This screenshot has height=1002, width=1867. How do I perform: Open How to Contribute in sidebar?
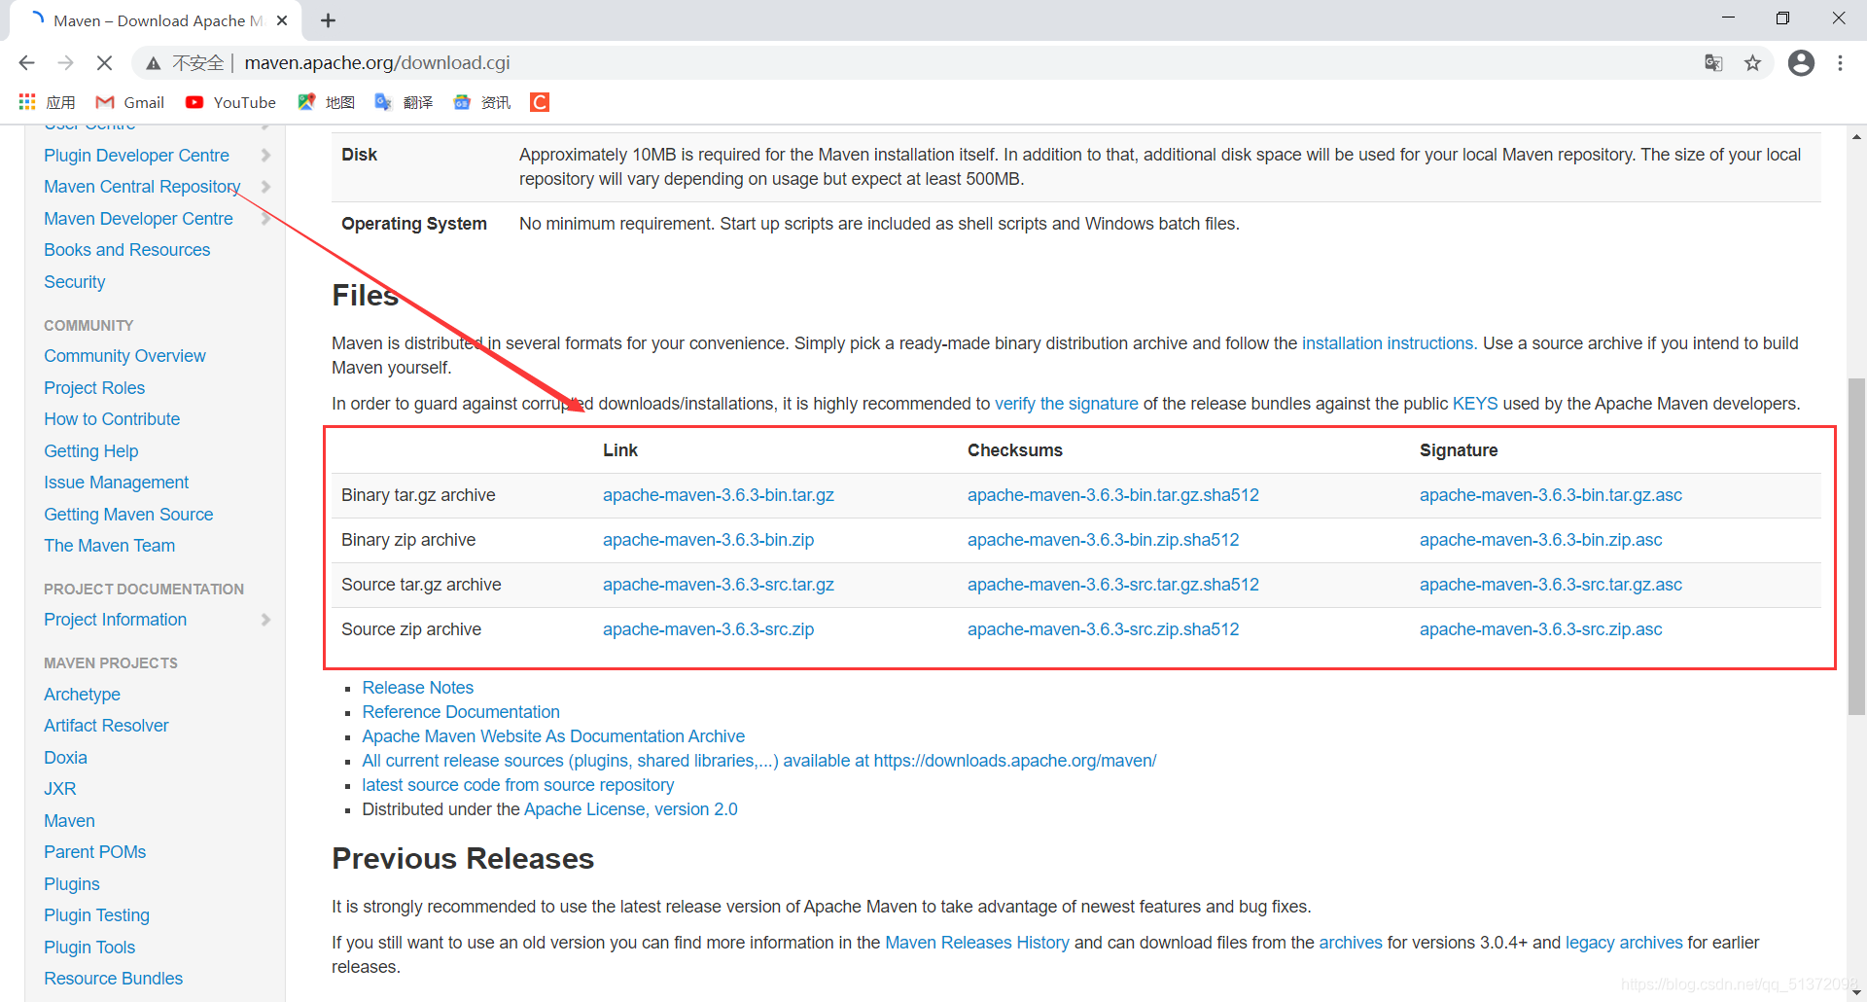click(112, 419)
